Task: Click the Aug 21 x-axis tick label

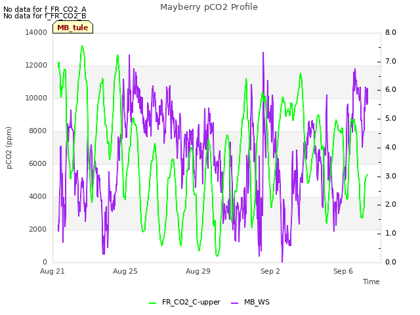Action: [x=52, y=271]
